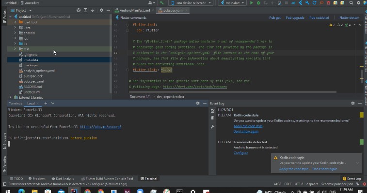367x193 pixels.
Task: Click Configure link under Frameworks detected
Action: (240, 153)
